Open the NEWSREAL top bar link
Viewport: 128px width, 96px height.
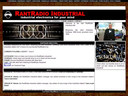(54, 1)
